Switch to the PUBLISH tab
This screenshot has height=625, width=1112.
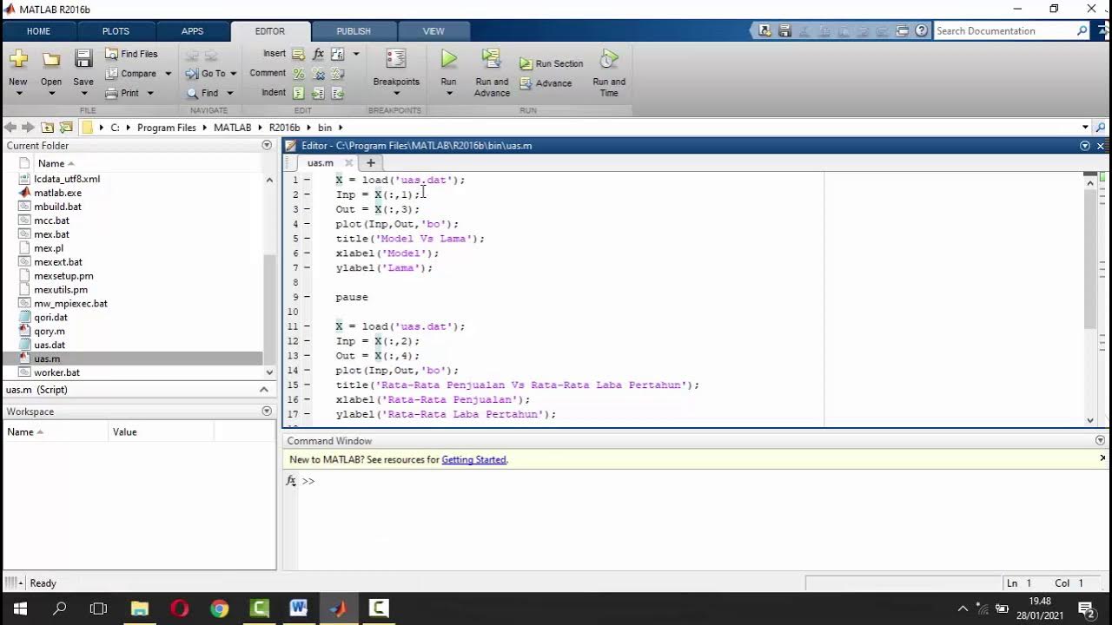(x=354, y=31)
